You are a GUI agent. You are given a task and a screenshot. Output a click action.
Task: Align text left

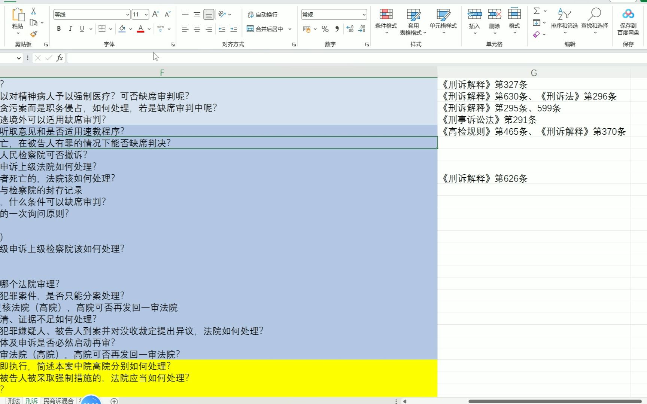(x=185, y=29)
